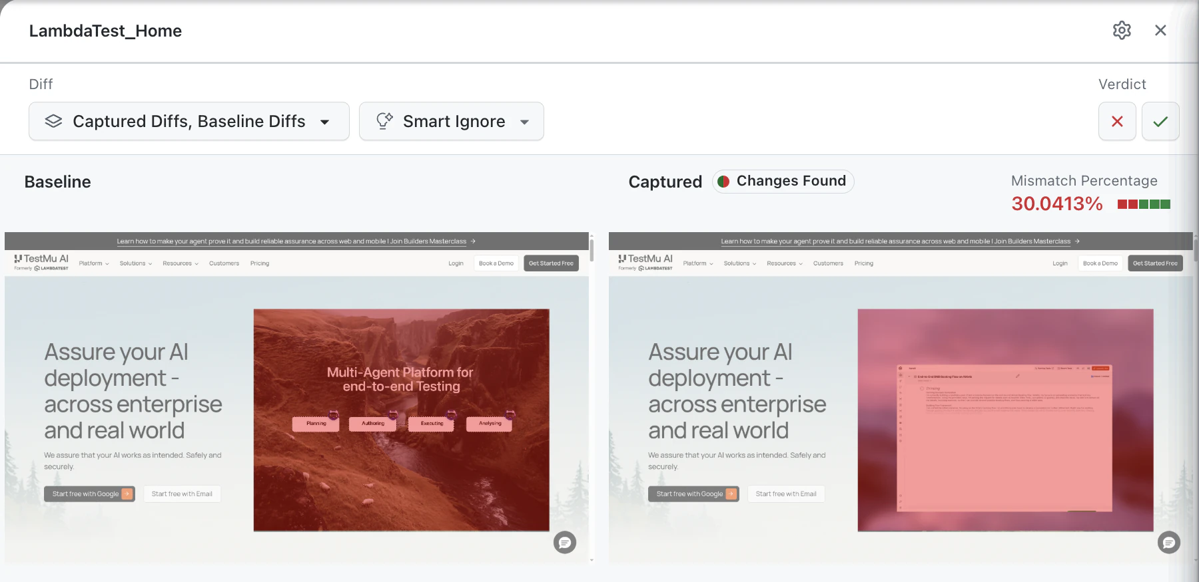Click the LambdaTest_Home title text
Image resolution: width=1199 pixels, height=582 pixels.
pyautogui.click(x=105, y=31)
